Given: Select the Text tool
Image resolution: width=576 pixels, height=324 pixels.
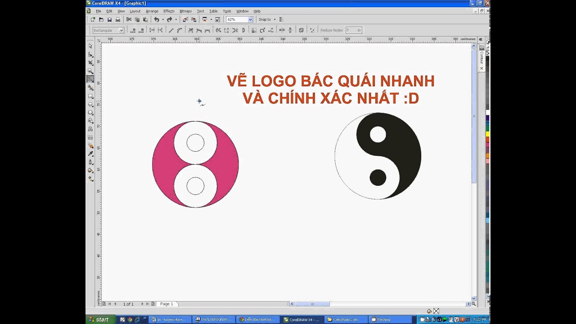Looking at the screenshot, I should coord(90,129).
